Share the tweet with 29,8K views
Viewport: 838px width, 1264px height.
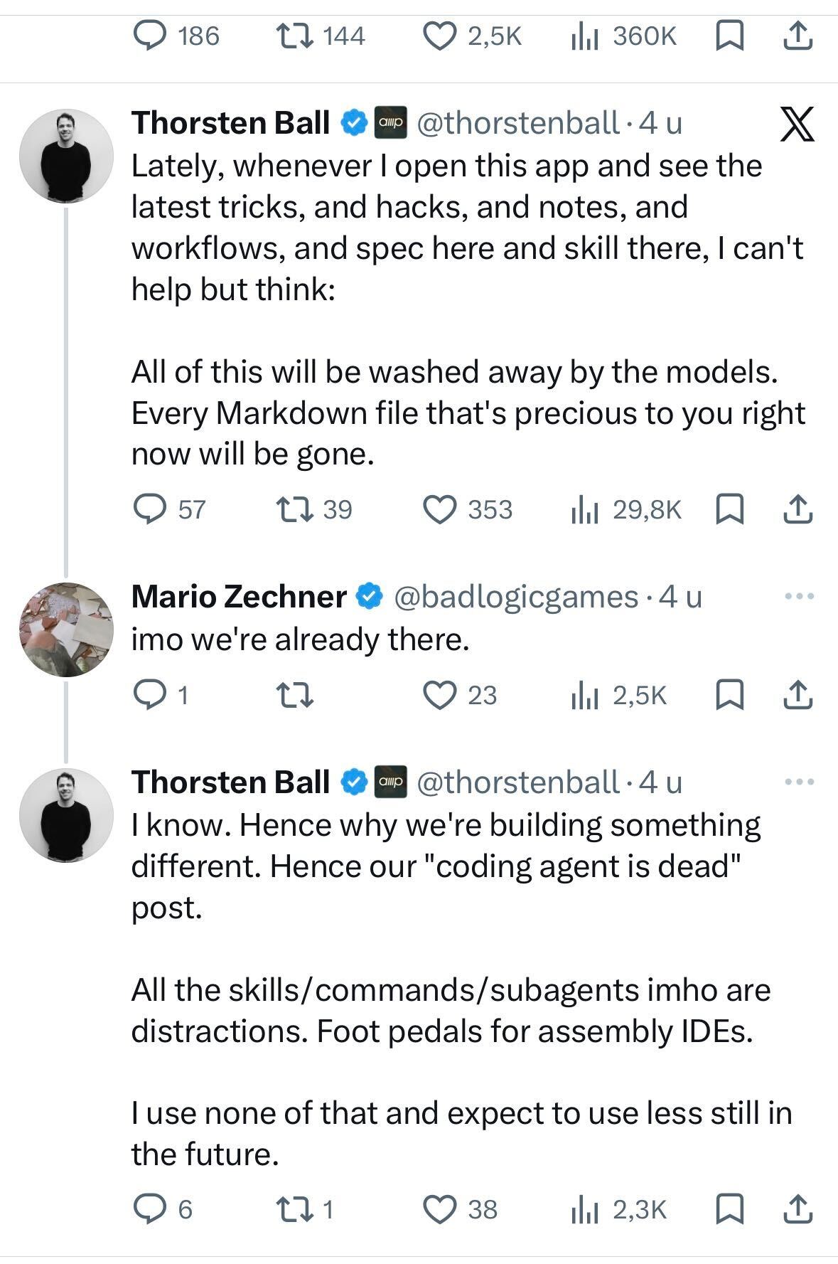797,509
